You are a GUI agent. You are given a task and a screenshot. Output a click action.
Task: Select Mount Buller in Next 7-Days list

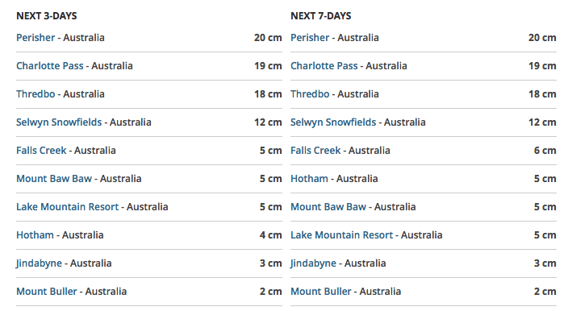(321, 292)
